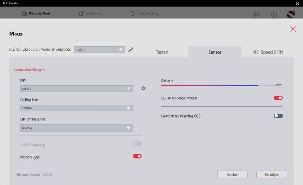This screenshot has height=185, width=303.
Task: Expand the Lift-off Distance Niedrig dropdown
Action: pyautogui.click(x=77, y=128)
